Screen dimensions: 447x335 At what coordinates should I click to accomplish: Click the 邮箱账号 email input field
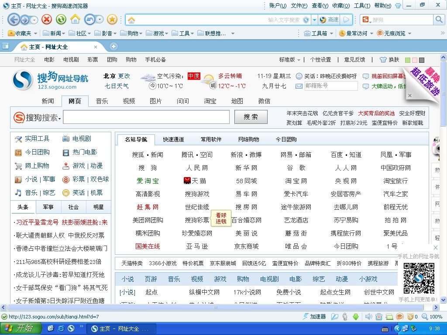click(331, 86)
